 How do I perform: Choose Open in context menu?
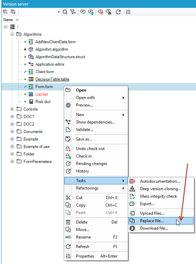coord(96,90)
